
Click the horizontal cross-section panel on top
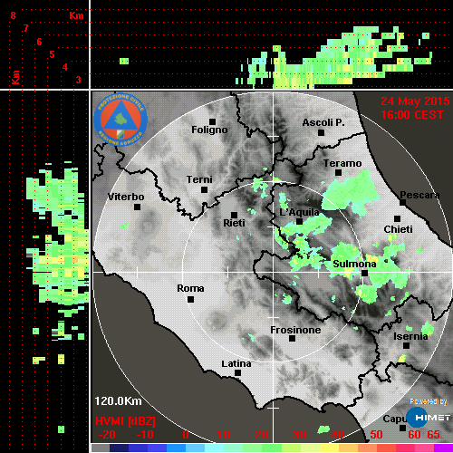272,44
